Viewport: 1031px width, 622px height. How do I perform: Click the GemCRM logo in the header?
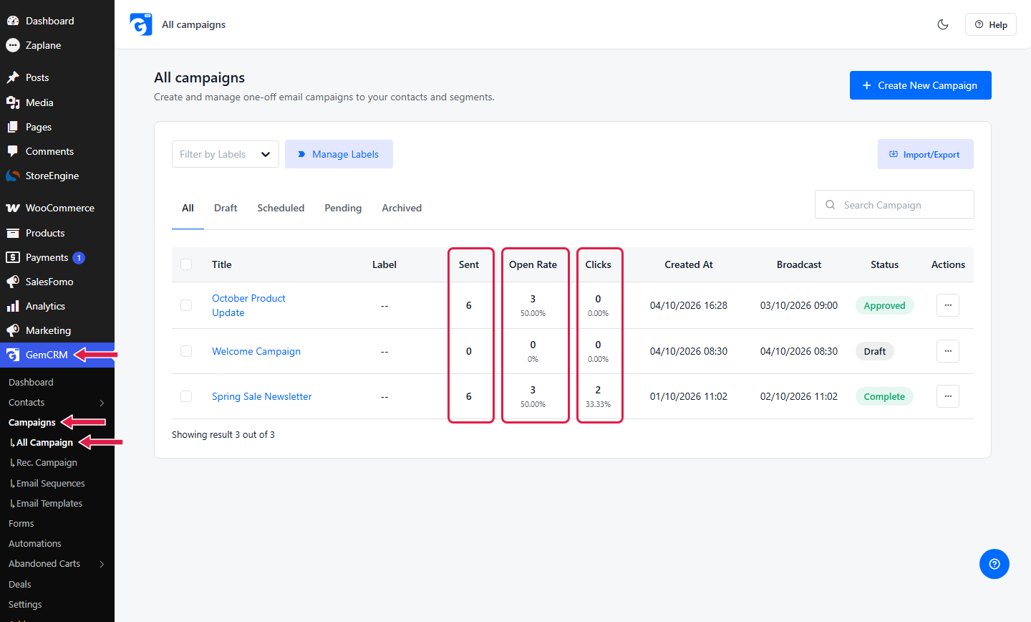pos(141,24)
